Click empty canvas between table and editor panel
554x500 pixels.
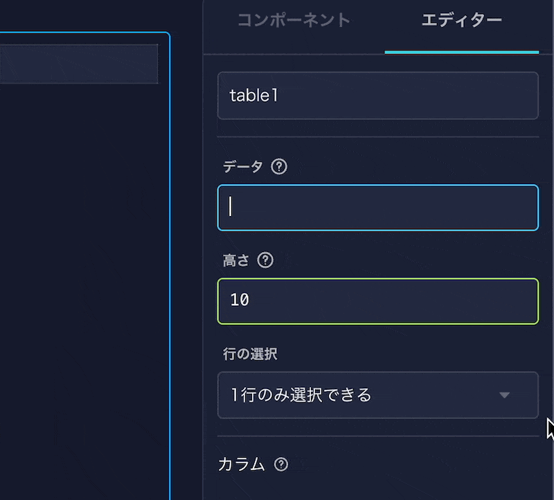click(x=186, y=277)
